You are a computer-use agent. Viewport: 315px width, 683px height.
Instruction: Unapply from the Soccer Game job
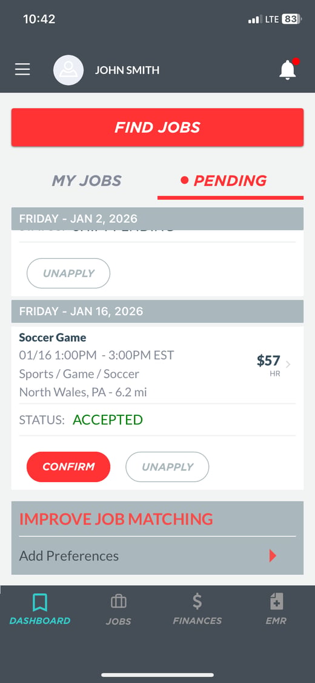pyautogui.click(x=167, y=466)
